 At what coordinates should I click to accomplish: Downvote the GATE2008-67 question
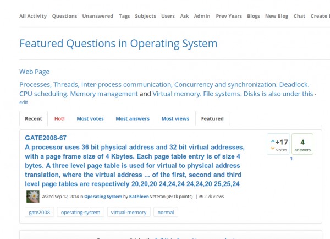point(273,148)
